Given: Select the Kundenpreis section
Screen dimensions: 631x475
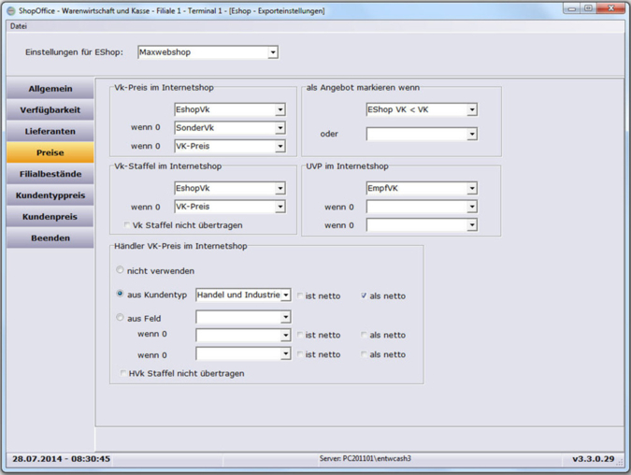Looking at the screenshot, I should 50,217.
